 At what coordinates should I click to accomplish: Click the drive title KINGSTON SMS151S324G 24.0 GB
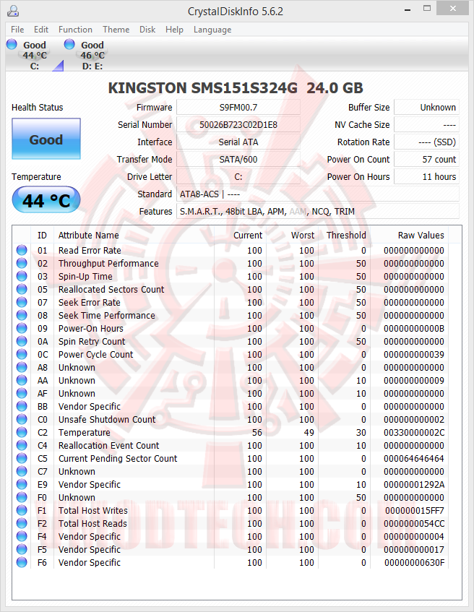tap(236, 88)
